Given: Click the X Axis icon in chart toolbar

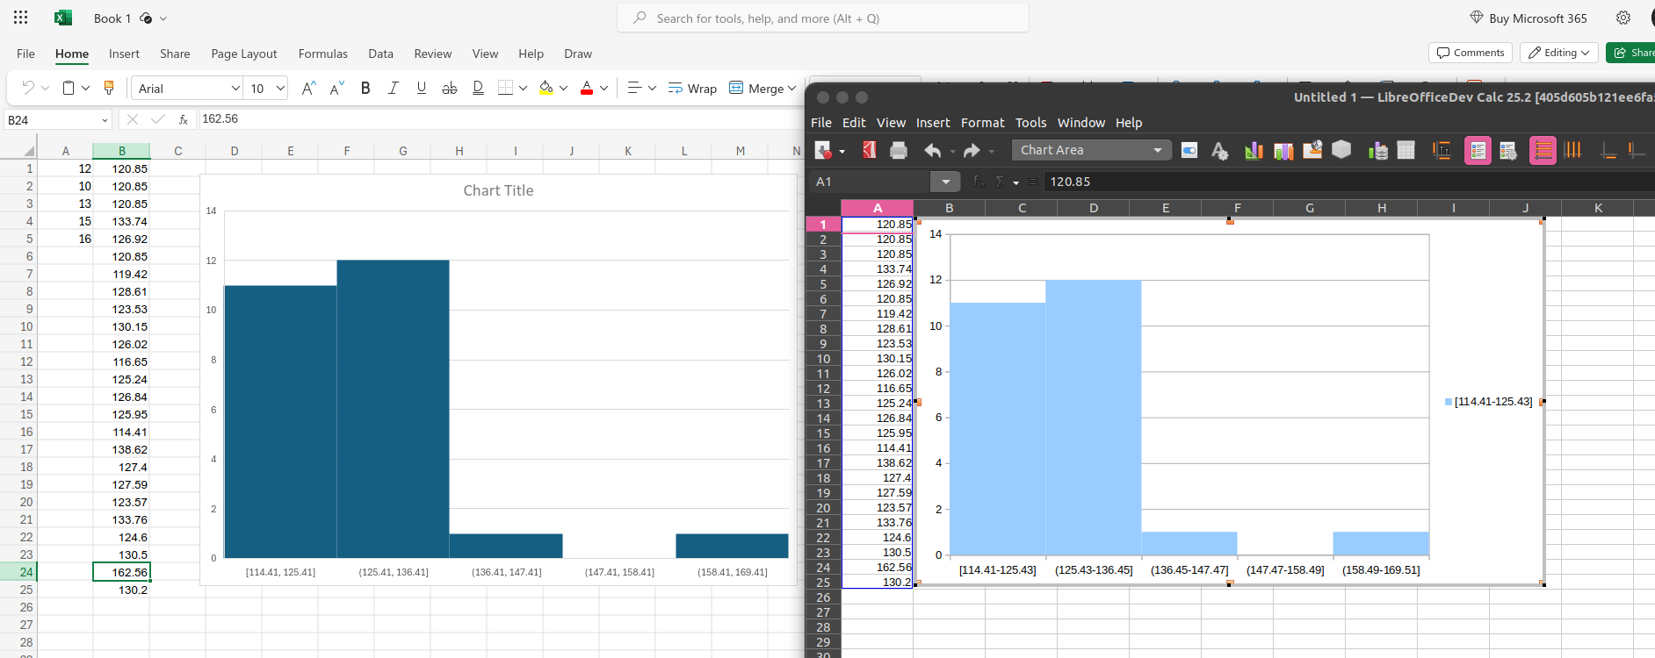Looking at the screenshot, I should click(1608, 150).
